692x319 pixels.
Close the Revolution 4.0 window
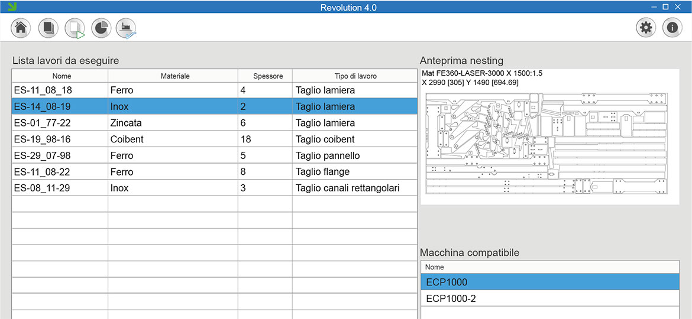pyautogui.click(x=678, y=6)
